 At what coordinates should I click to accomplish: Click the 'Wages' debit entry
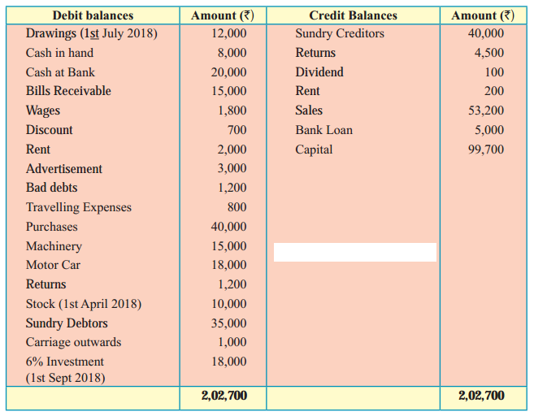point(43,110)
